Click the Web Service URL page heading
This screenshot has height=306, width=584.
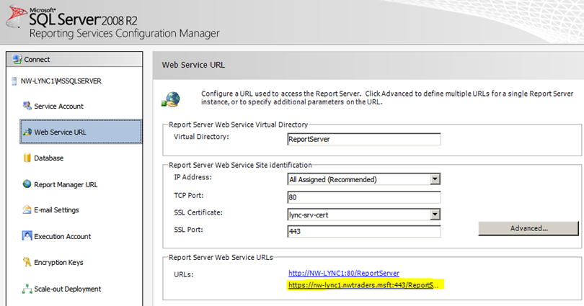click(x=193, y=65)
